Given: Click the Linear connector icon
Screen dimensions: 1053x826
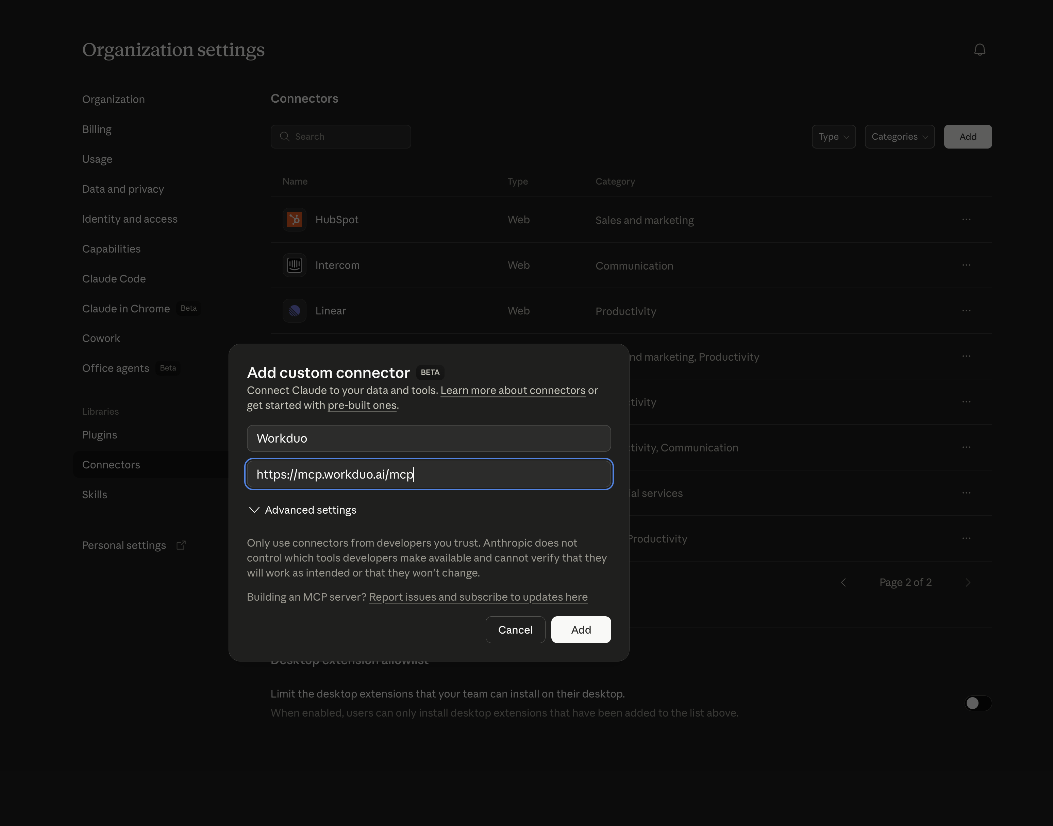Looking at the screenshot, I should click(x=294, y=310).
